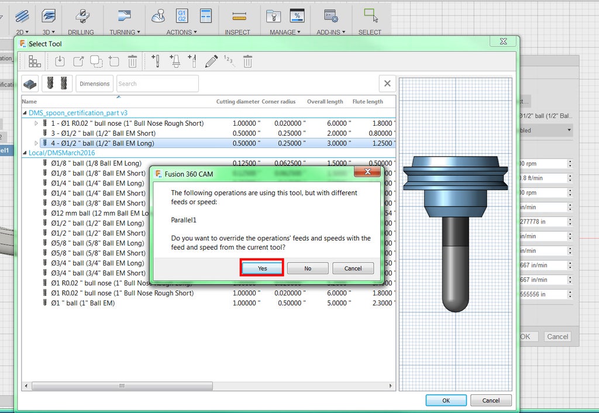Viewport: 599px width, 413px height.
Task: Click the pencil edit tool icon
Action: (x=211, y=61)
